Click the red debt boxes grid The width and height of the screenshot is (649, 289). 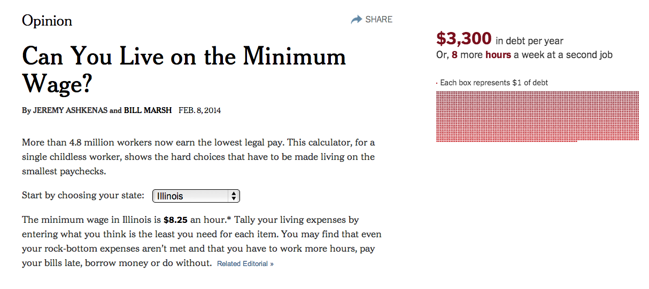pyautogui.click(x=537, y=116)
